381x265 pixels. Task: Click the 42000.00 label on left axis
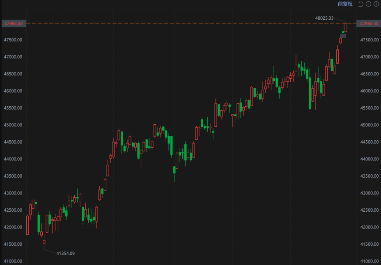click(x=13, y=227)
